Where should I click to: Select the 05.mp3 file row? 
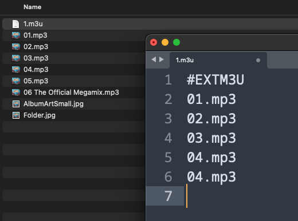(74, 81)
